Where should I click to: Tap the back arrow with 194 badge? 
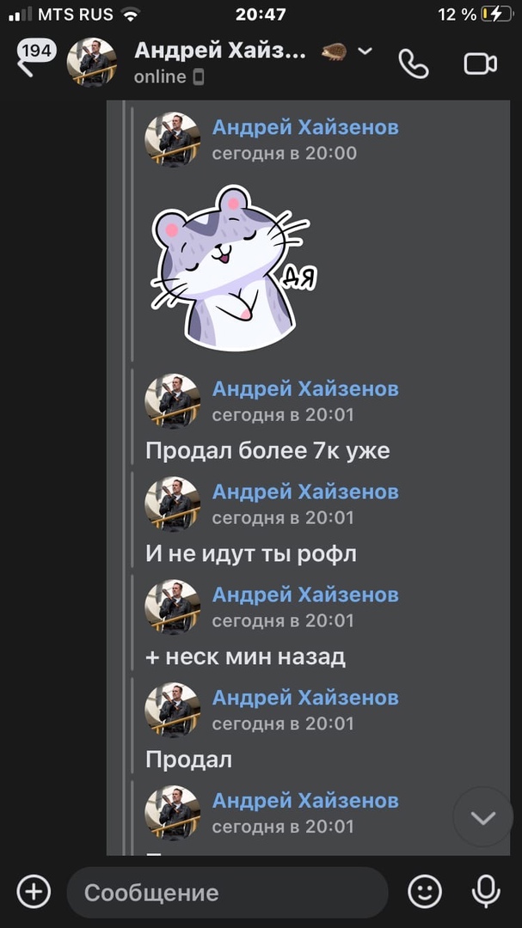34,59
